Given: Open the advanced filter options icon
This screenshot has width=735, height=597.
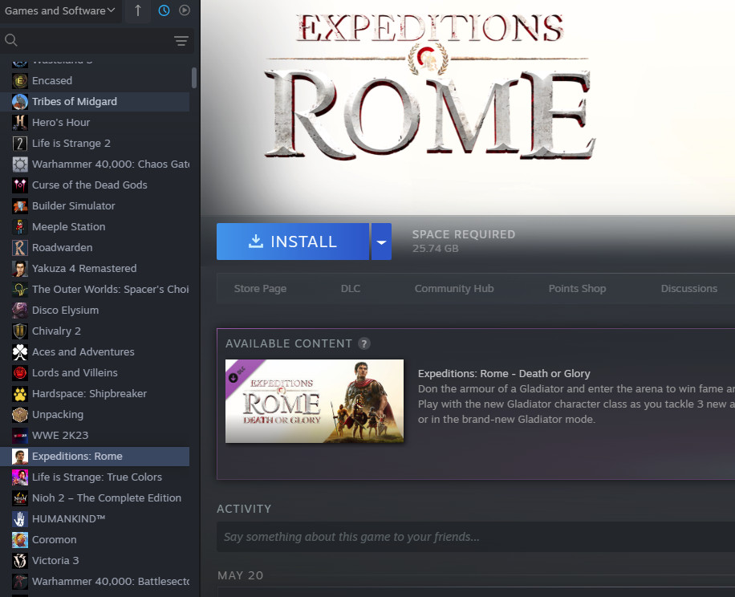Looking at the screenshot, I should [x=181, y=41].
